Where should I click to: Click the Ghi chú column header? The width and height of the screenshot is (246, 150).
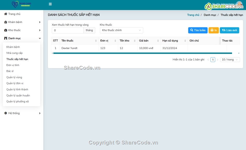tap(204, 41)
